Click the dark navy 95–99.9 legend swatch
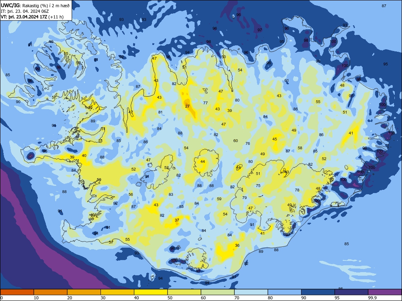This screenshot has height=301, width=402. coord(351,292)
